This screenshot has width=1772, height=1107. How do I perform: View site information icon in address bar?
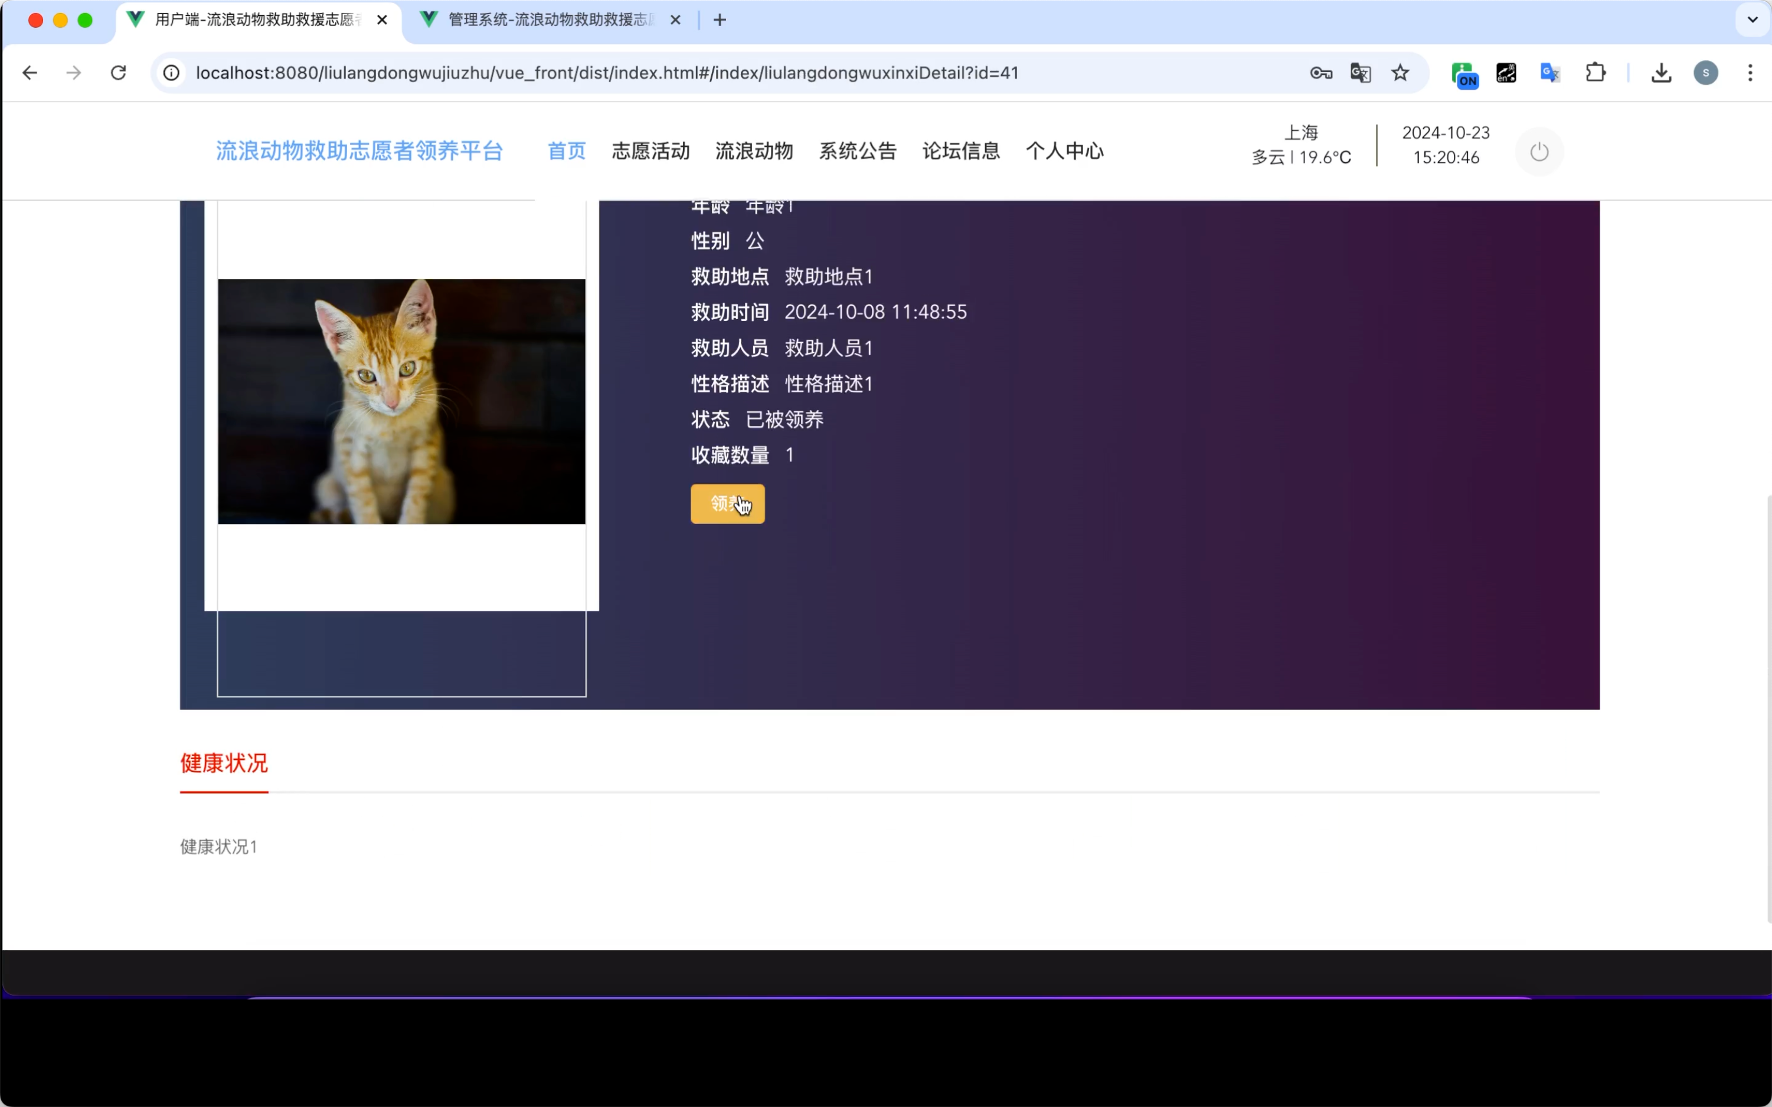[171, 73]
